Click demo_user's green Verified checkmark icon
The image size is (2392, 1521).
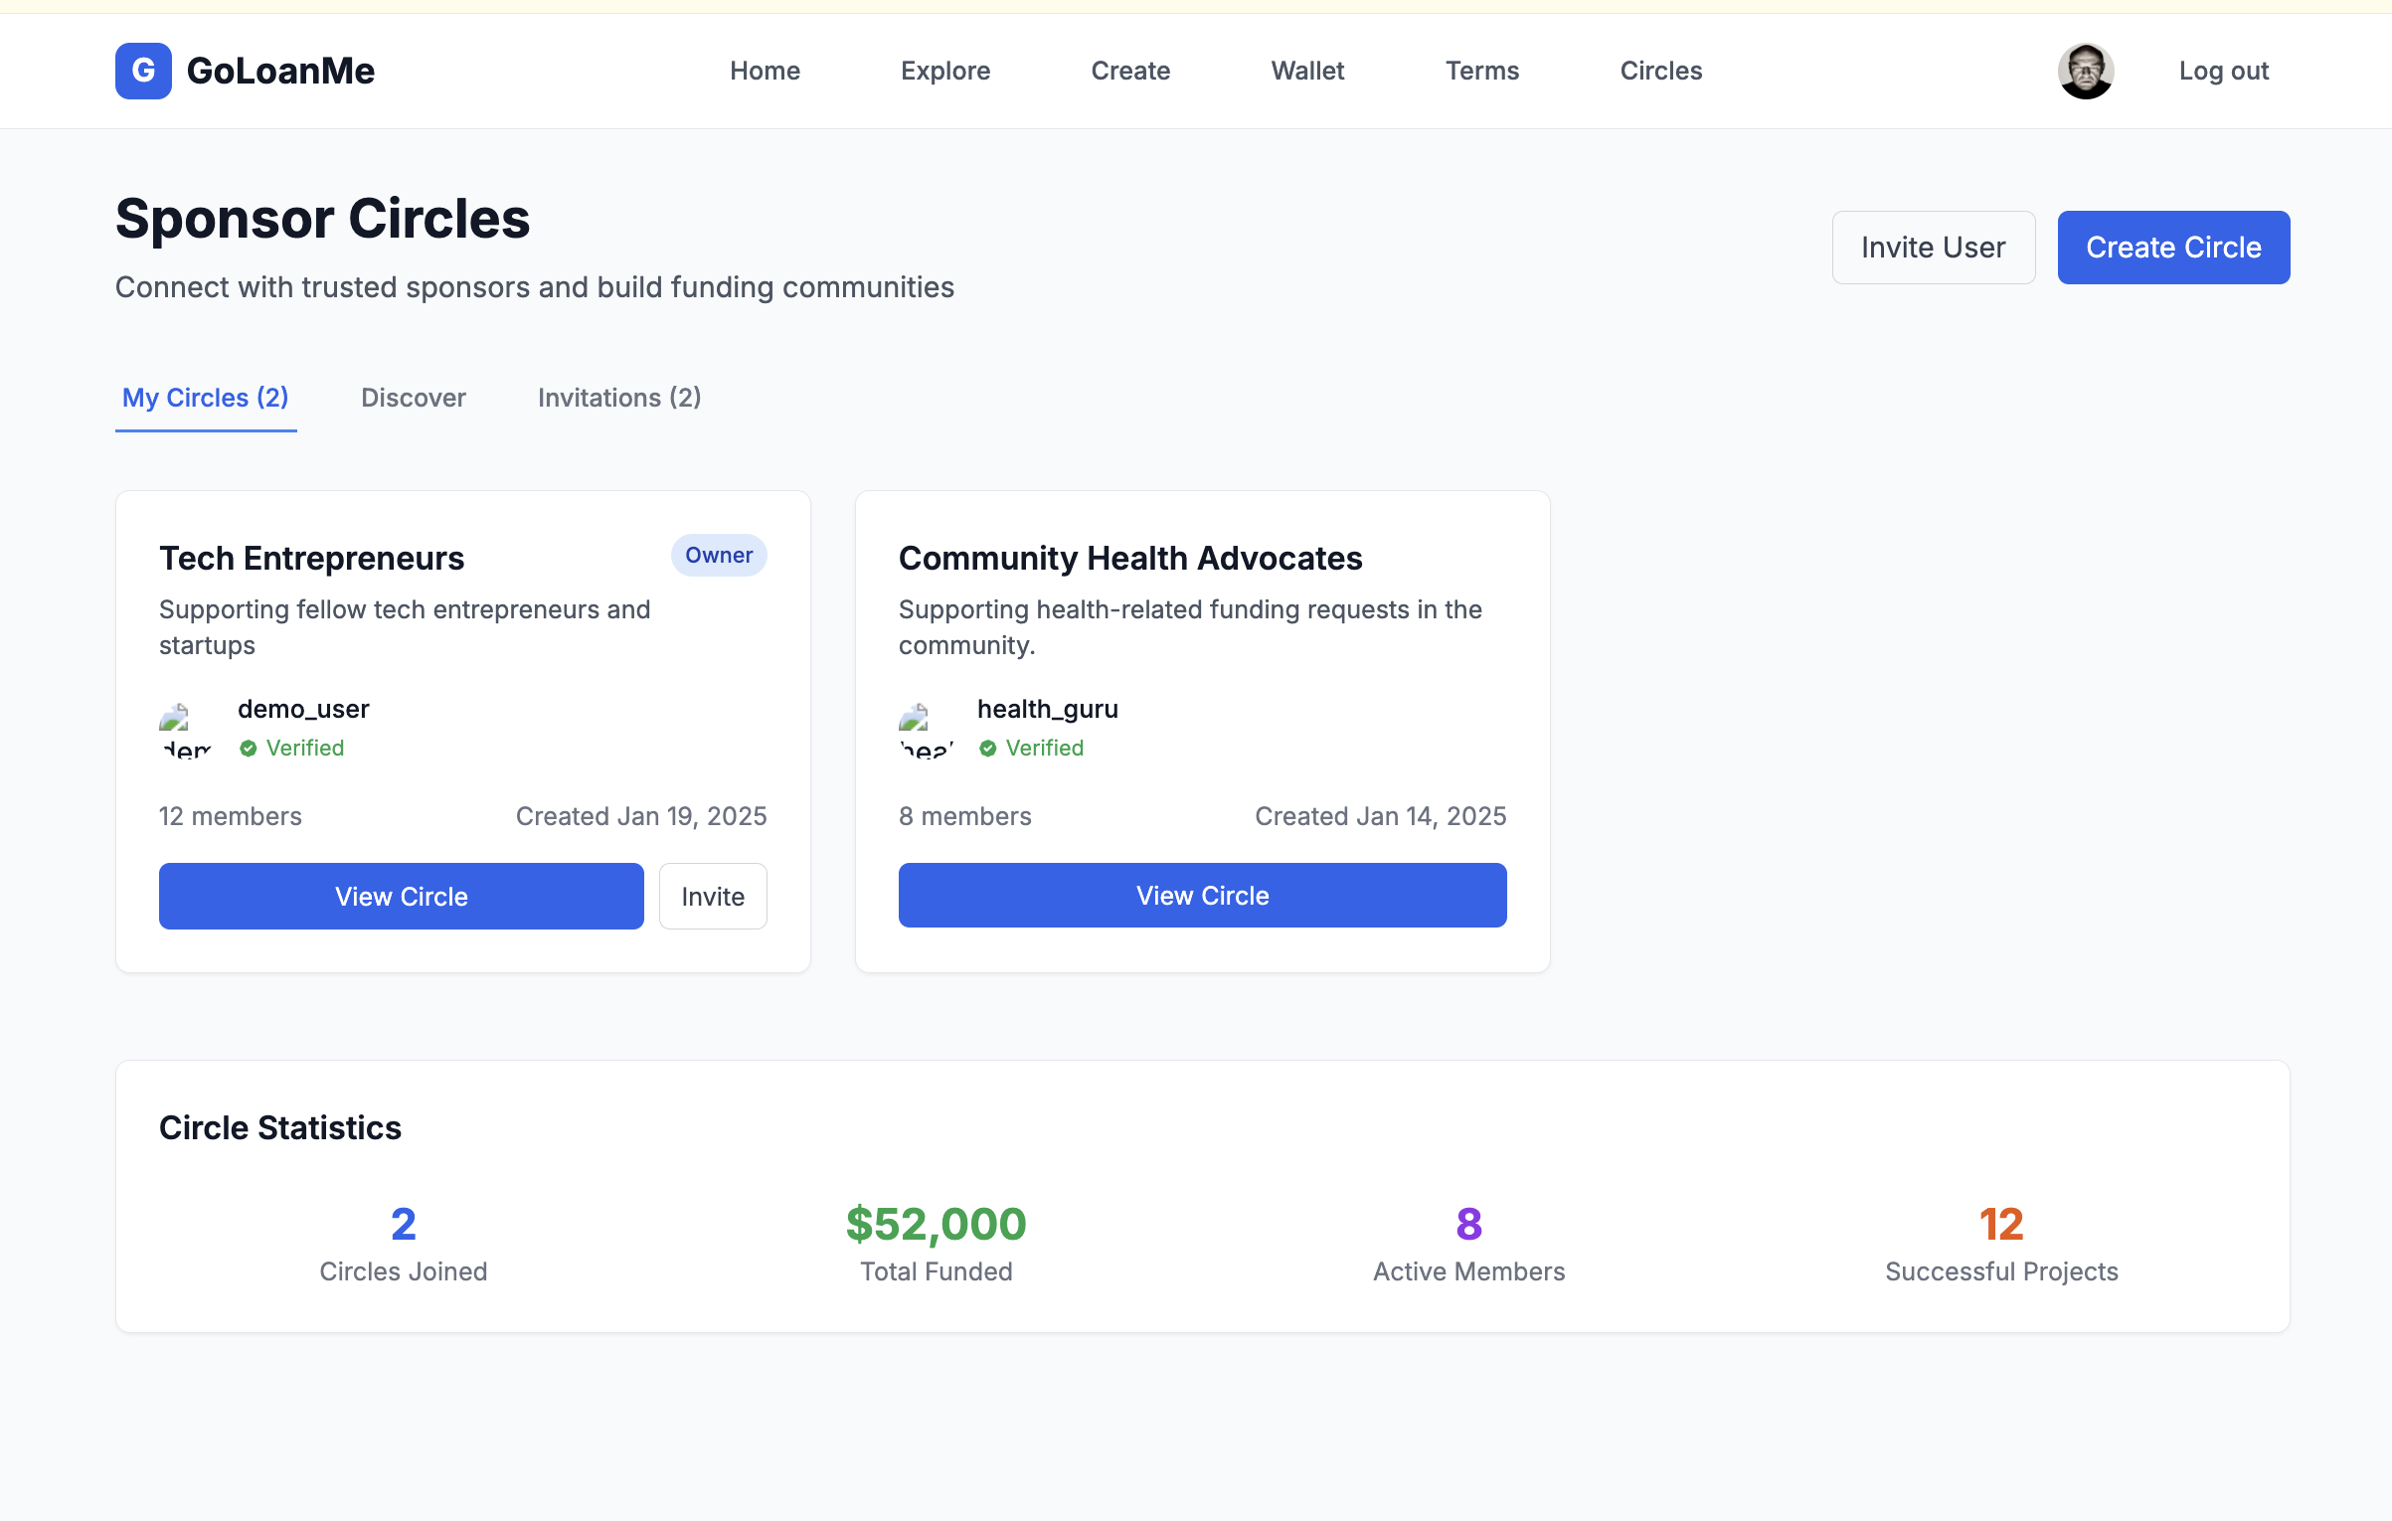(249, 749)
